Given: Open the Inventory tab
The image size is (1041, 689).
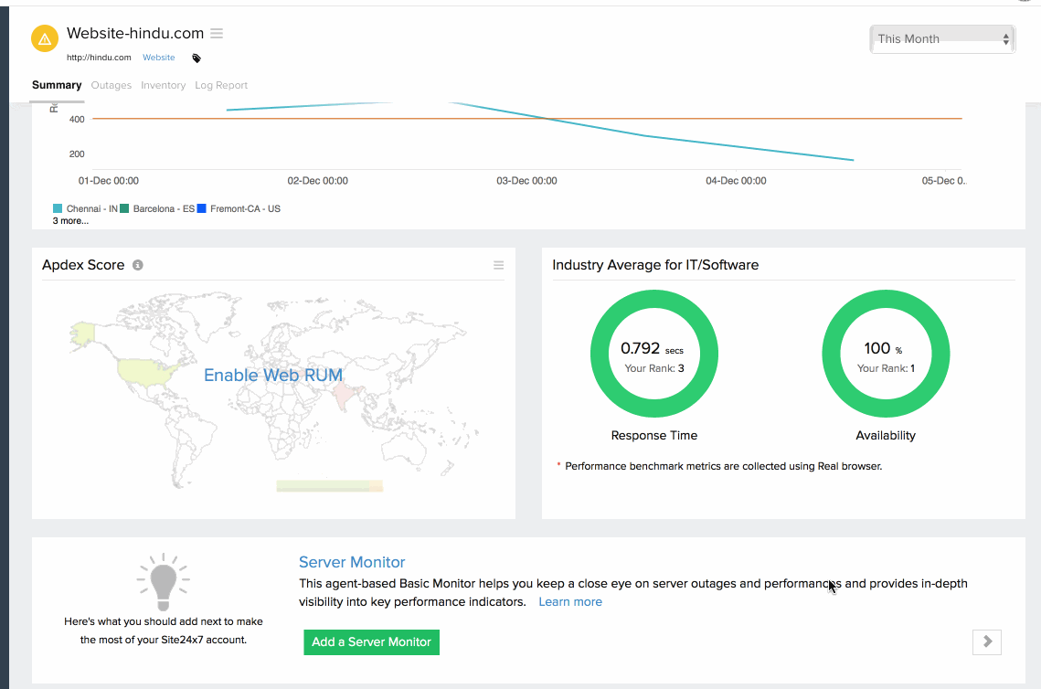Looking at the screenshot, I should click(164, 85).
